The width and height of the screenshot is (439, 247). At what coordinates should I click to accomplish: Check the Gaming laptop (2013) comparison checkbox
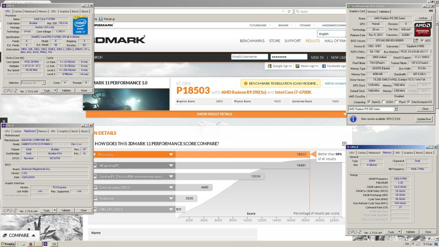tap(95, 188)
